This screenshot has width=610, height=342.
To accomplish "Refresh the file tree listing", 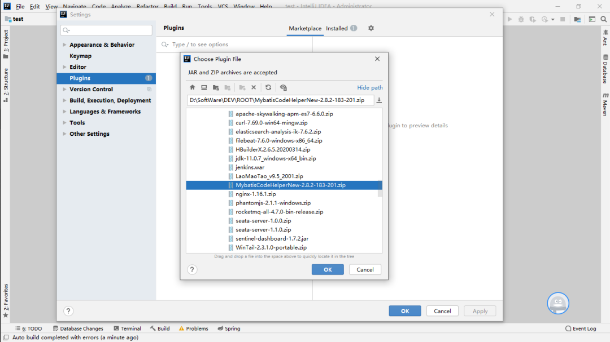I will pos(268,87).
